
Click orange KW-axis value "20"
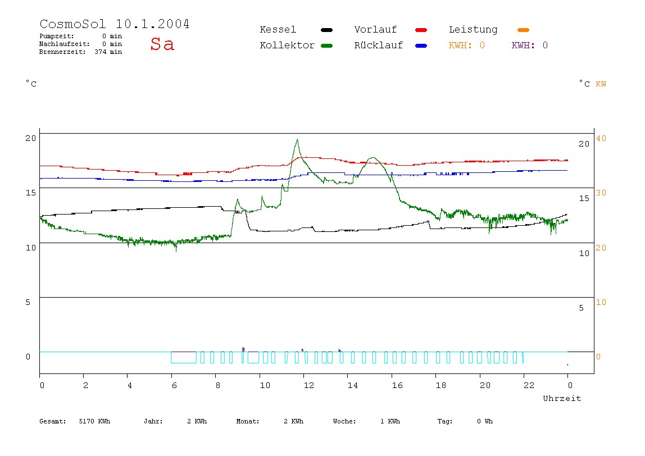coord(601,248)
